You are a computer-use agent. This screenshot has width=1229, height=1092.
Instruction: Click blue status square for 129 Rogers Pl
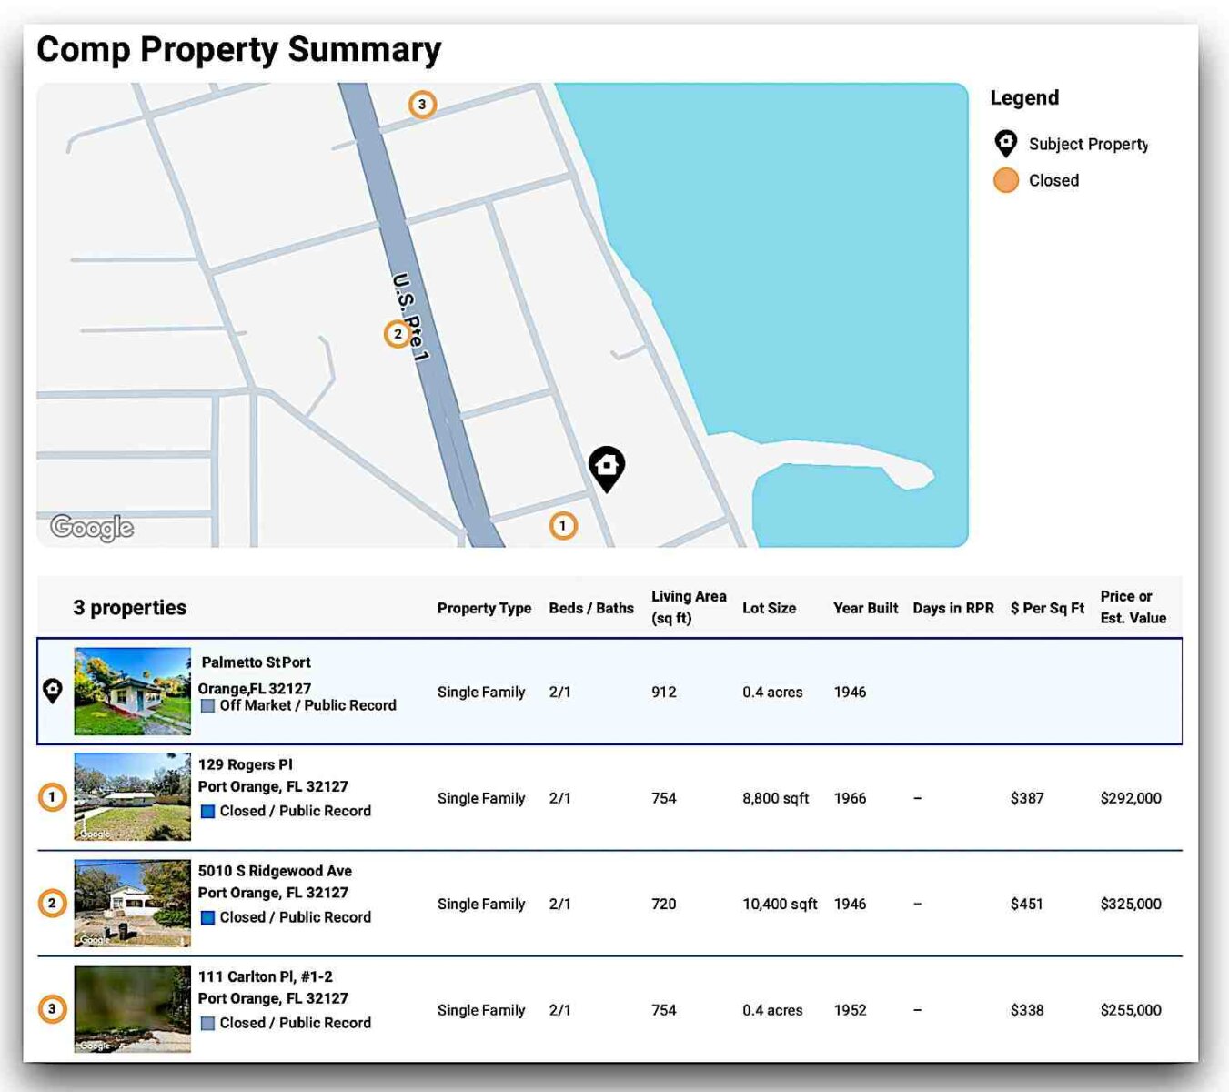coord(207,811)
